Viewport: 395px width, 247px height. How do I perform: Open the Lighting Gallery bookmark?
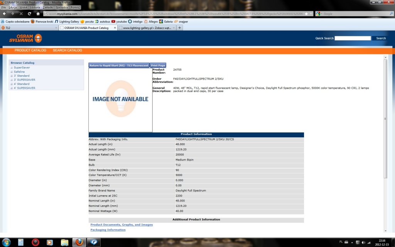[67, 22]
